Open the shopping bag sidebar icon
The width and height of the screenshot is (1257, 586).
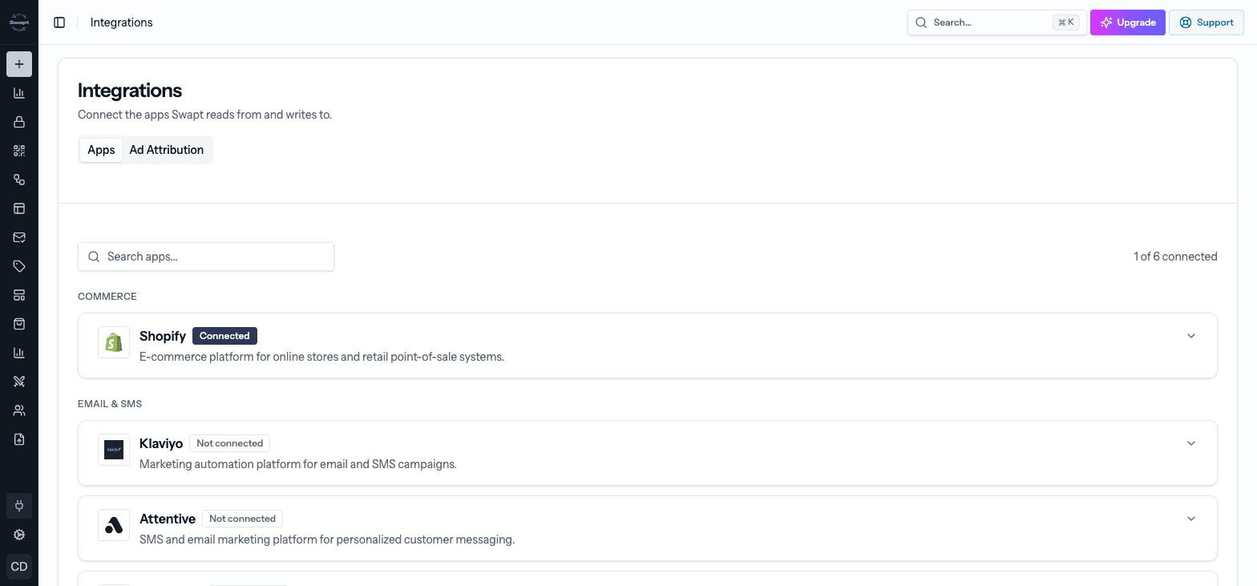[x=19, y=324]
